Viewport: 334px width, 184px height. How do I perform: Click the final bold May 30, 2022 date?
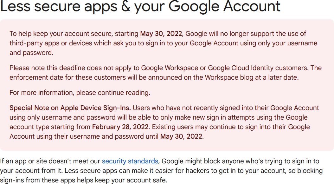pos(181,136)
